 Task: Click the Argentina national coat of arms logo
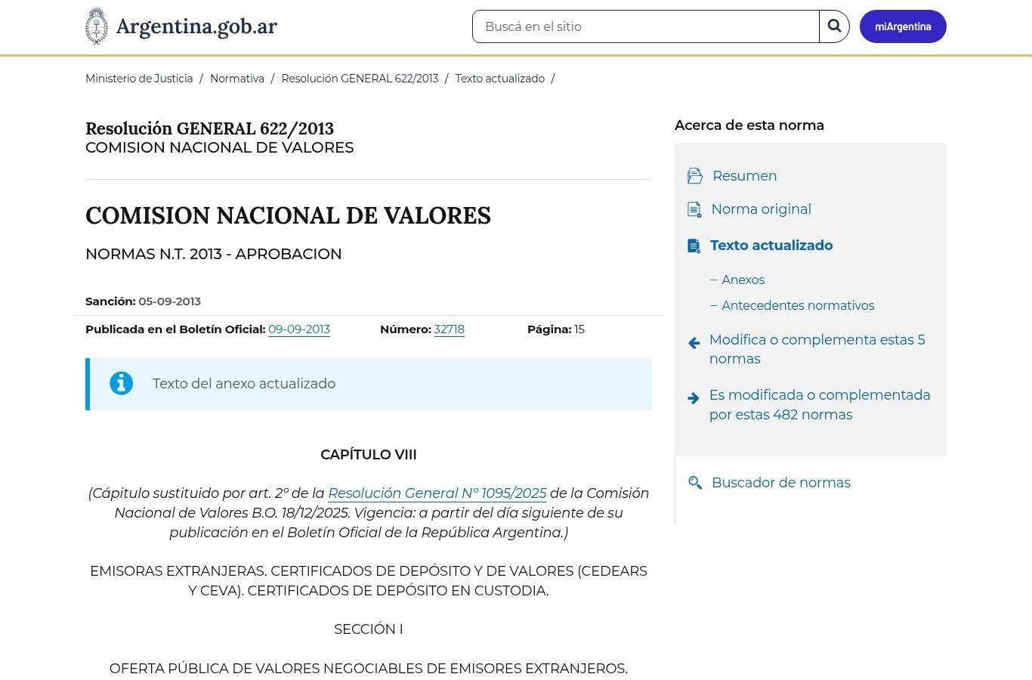[x=96, y=26]
